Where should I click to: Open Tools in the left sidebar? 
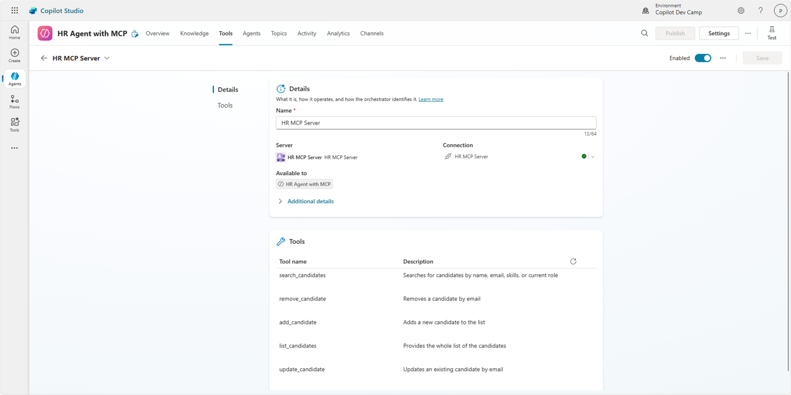tap(15, 125)
